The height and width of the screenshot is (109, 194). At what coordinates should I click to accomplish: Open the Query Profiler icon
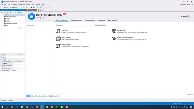pyautogui.click(x=114, y=31)
